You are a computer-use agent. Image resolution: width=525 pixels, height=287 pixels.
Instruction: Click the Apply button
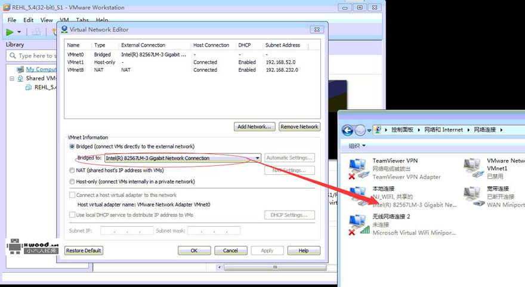(267, 251)
